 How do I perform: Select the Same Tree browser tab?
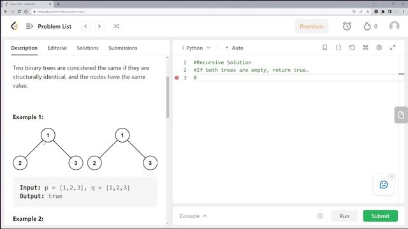point(27,4)
